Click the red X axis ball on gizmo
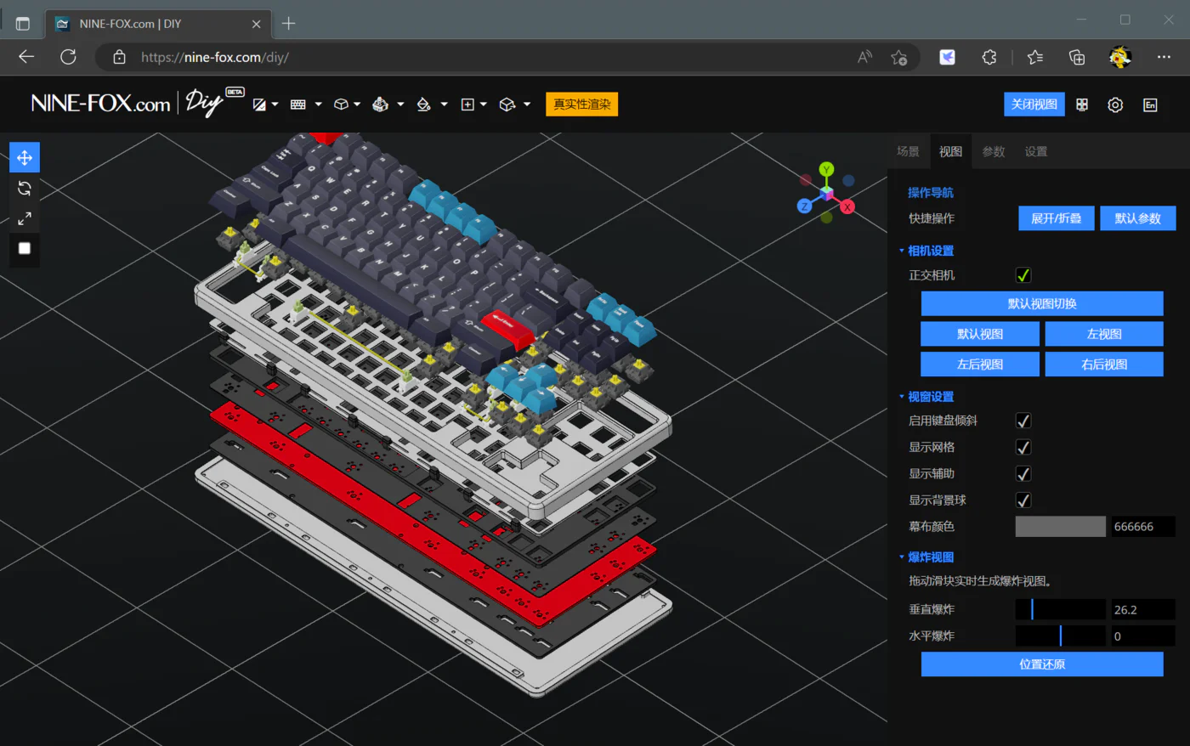The height and width of the screenshot is (746, 1190). pos(847,207)
